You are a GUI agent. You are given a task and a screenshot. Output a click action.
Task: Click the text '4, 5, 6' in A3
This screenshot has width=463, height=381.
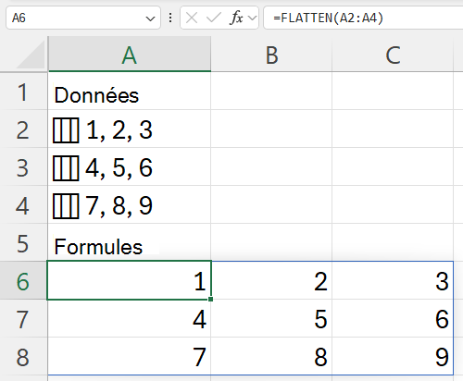tap(119, 168)
